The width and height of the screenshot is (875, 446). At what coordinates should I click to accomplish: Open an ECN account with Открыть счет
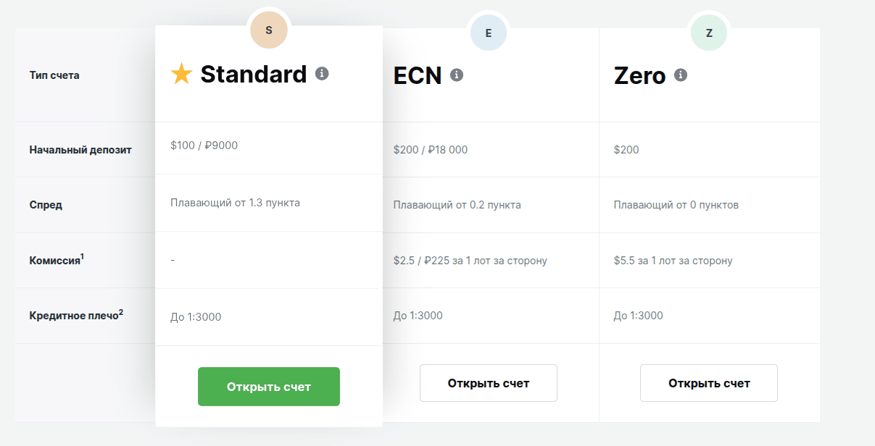pos(489,383)
